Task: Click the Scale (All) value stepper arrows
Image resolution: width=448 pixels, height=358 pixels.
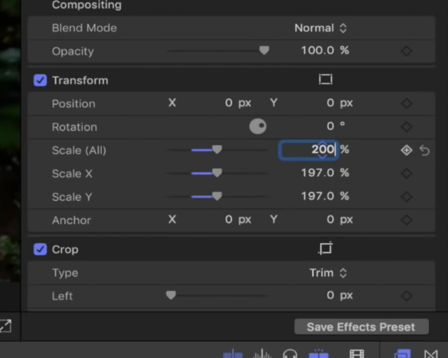Action: [322, 150]
